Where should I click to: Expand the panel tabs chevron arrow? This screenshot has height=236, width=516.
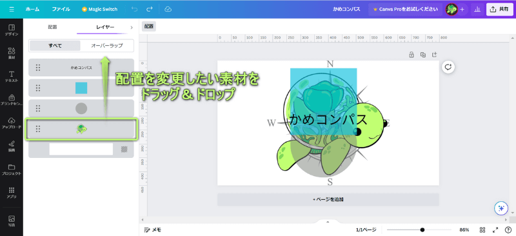[x=132, y=27]
